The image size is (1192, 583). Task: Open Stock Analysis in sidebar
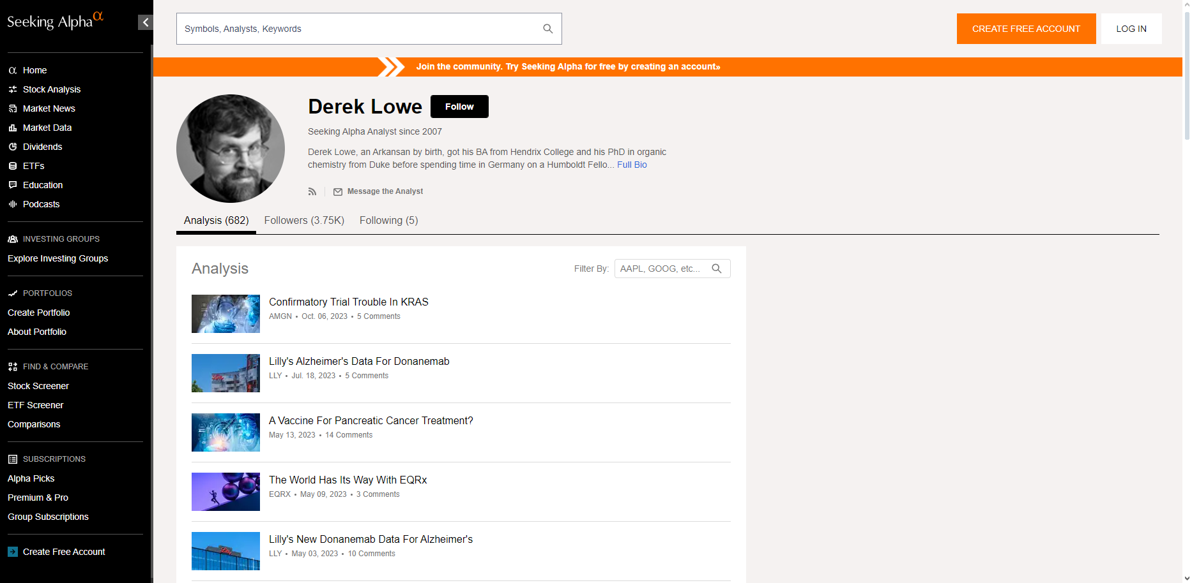pos(52,89)
